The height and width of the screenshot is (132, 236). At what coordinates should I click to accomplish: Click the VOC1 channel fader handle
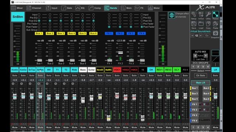tap(117, 96)
